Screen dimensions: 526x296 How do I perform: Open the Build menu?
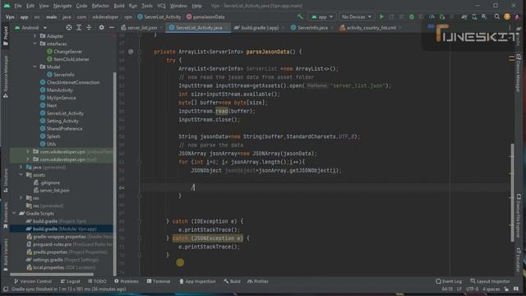[119, 6]
